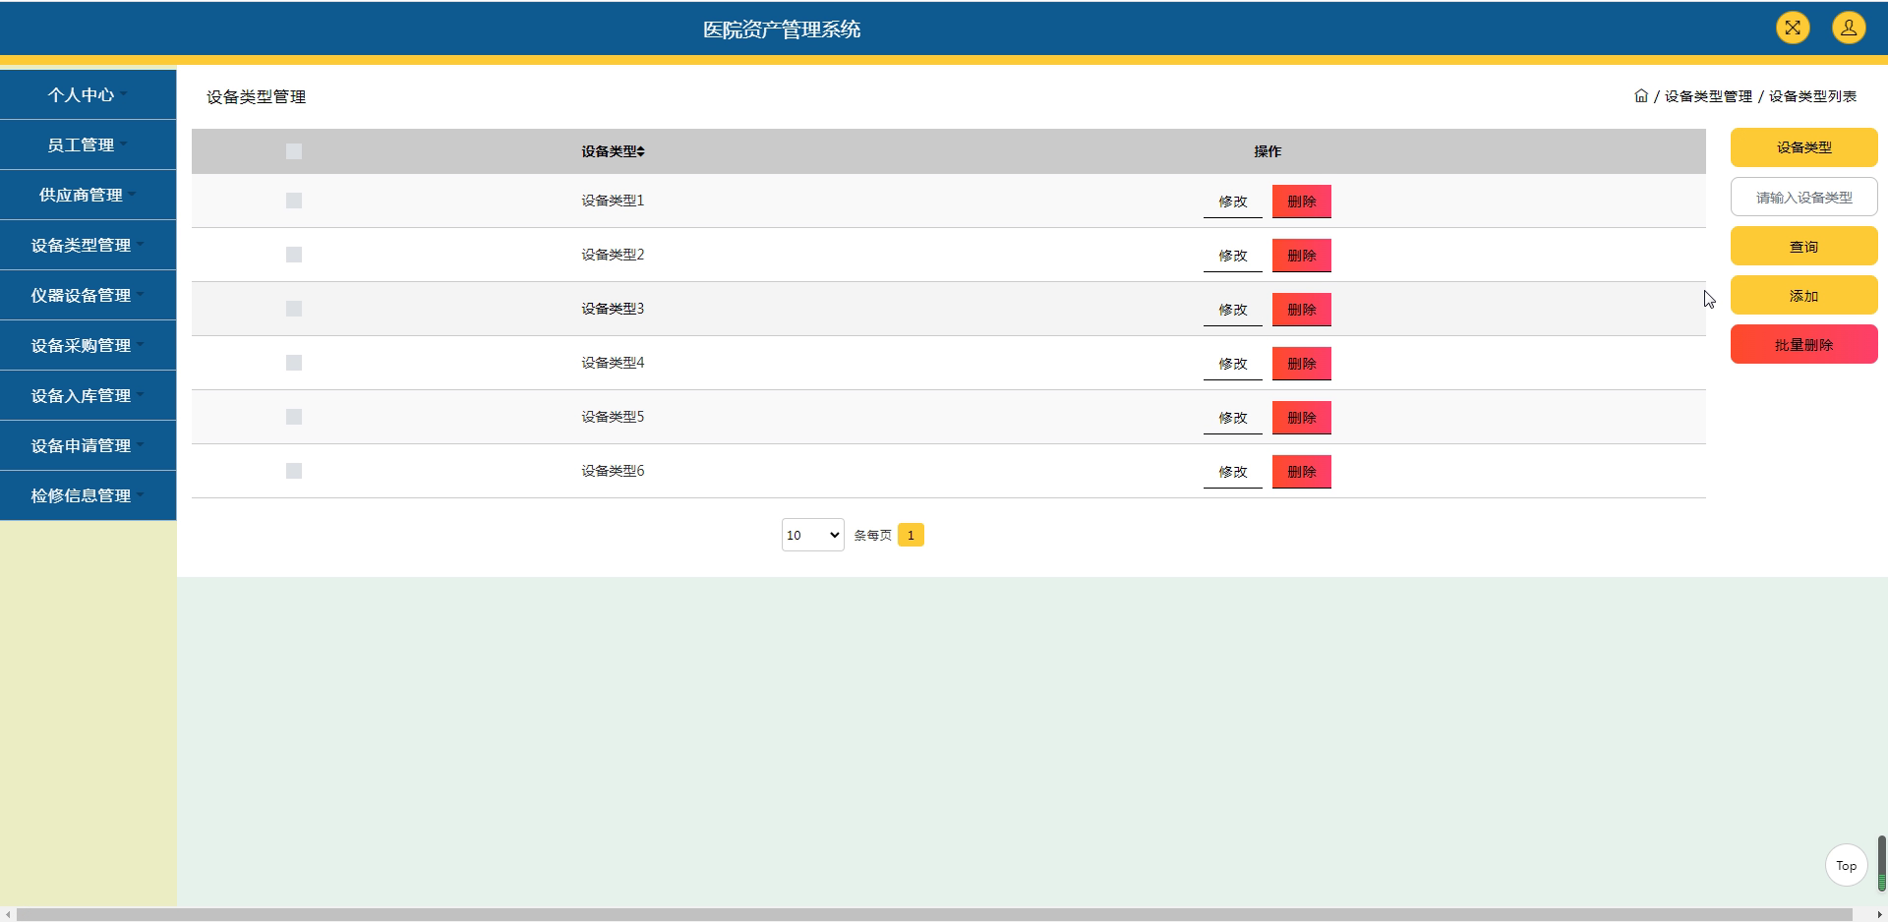The image size is (1888, 922).
Task: Click the home icon in breadcrumb
Action: point(1641,95)
